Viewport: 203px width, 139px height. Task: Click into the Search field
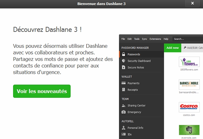[188, 39]
